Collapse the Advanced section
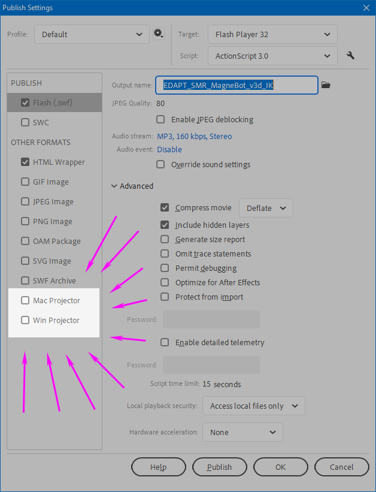The height and width of the screenshot is (492, 376). coord(114,186)
